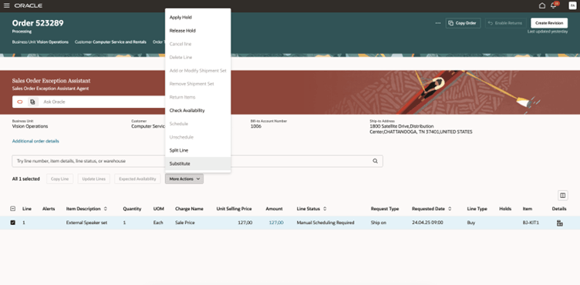This screenshot has width=580, height=285.
Task: Choose Apply Hold from the menu
Action: point(198,18)
